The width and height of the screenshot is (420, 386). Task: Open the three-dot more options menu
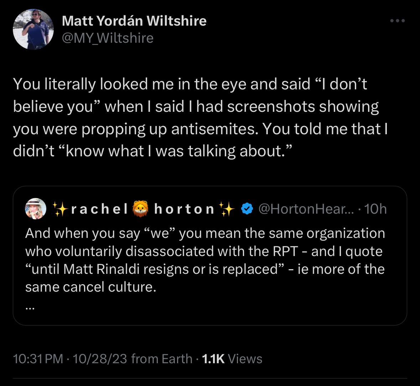click(x=398, y=21)
